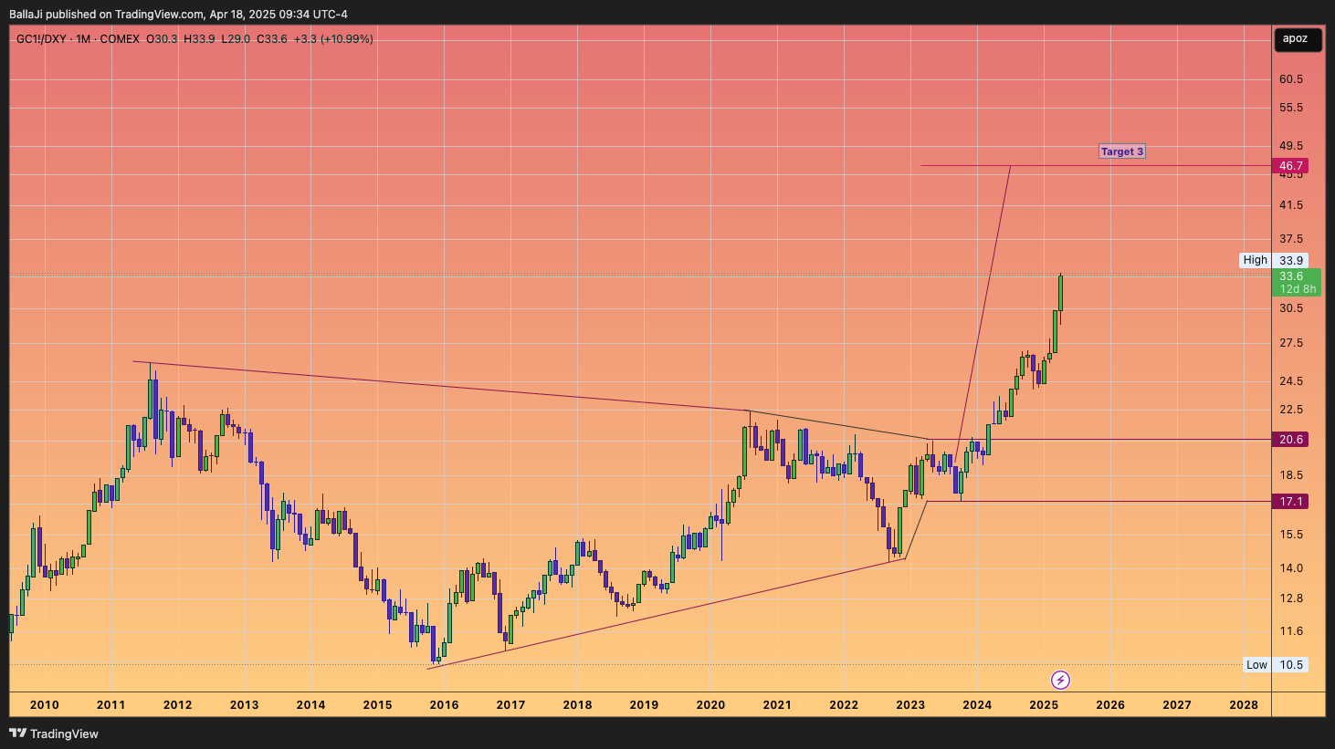The image size is (1335, 749).
Task: Click the +3.3 (+10.99%) change in legend
Action: pyautogui.click(x=333, y=39)
